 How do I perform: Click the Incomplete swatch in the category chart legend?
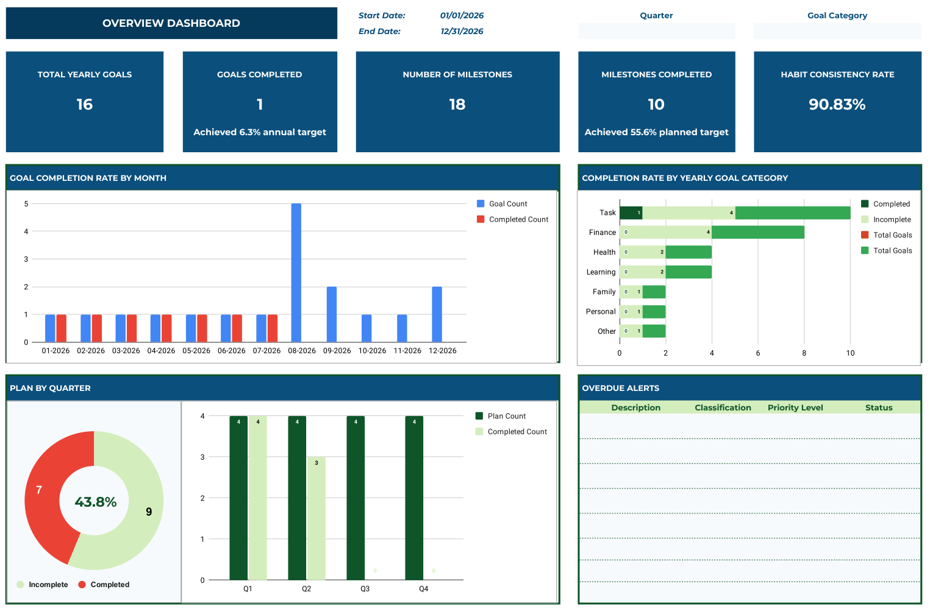click(865, 219)
